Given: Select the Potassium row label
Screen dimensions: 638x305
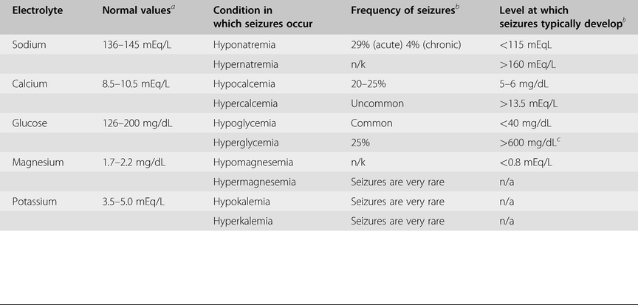Looking at the screenshot, I should click(x=35, y=201).
